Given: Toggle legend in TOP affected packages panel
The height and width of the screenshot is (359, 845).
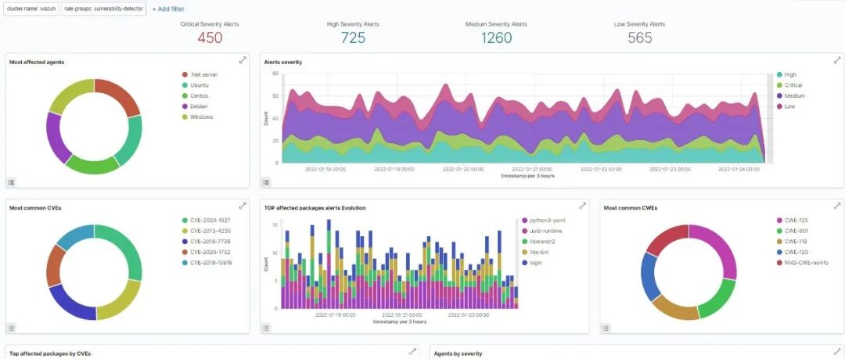Looking at the screenshot, I should (x=266, y=328).
